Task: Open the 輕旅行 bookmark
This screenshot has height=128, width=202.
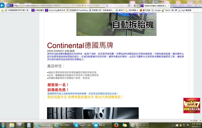Action: point(120,10)
